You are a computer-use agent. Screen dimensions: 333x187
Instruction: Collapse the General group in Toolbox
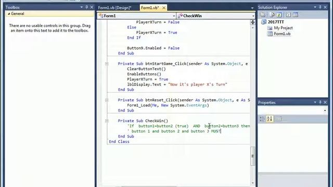click(x=9, y=14)
